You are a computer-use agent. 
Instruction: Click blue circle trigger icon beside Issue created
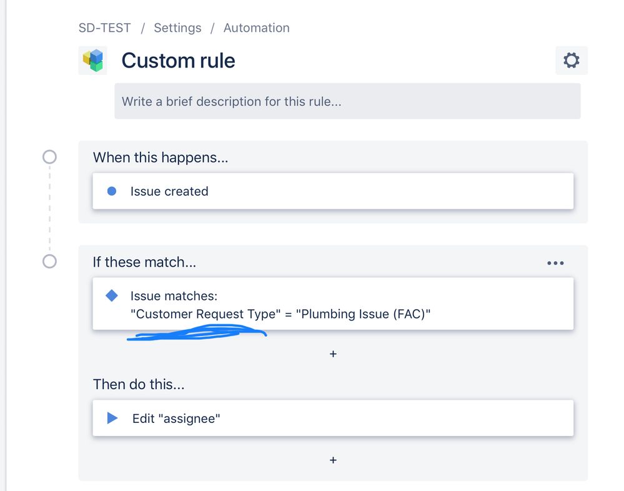(x=112, y=191)
